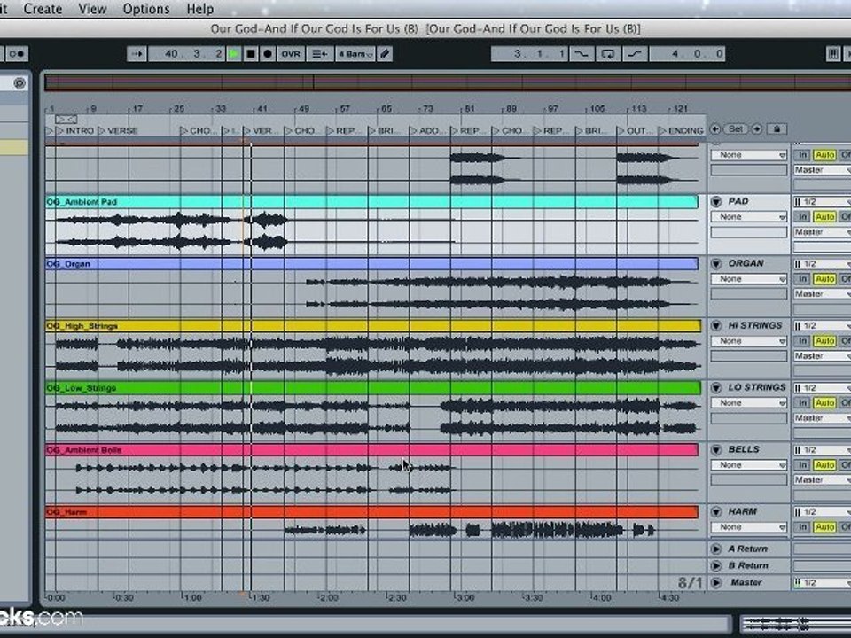Open the View menu
This screenshot has width=851, height=638.
[x=92, y=9]
